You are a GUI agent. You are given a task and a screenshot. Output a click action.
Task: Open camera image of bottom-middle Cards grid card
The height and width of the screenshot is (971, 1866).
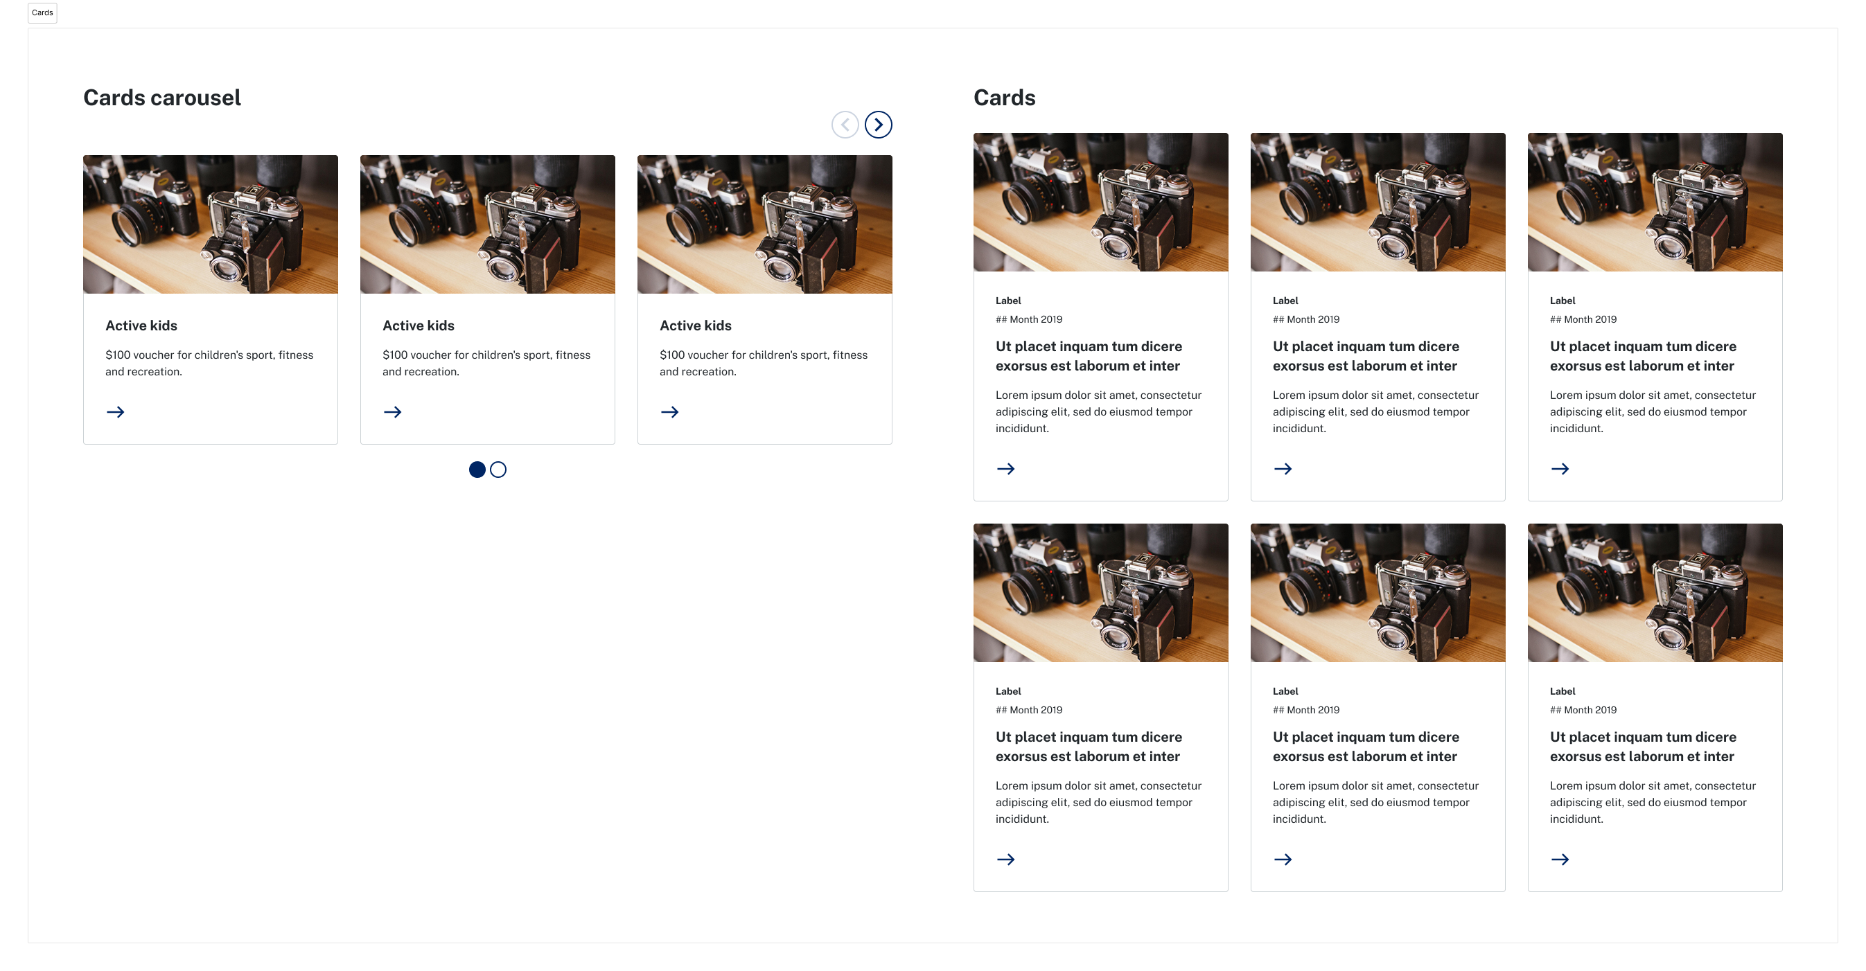tap(1378, 593)
